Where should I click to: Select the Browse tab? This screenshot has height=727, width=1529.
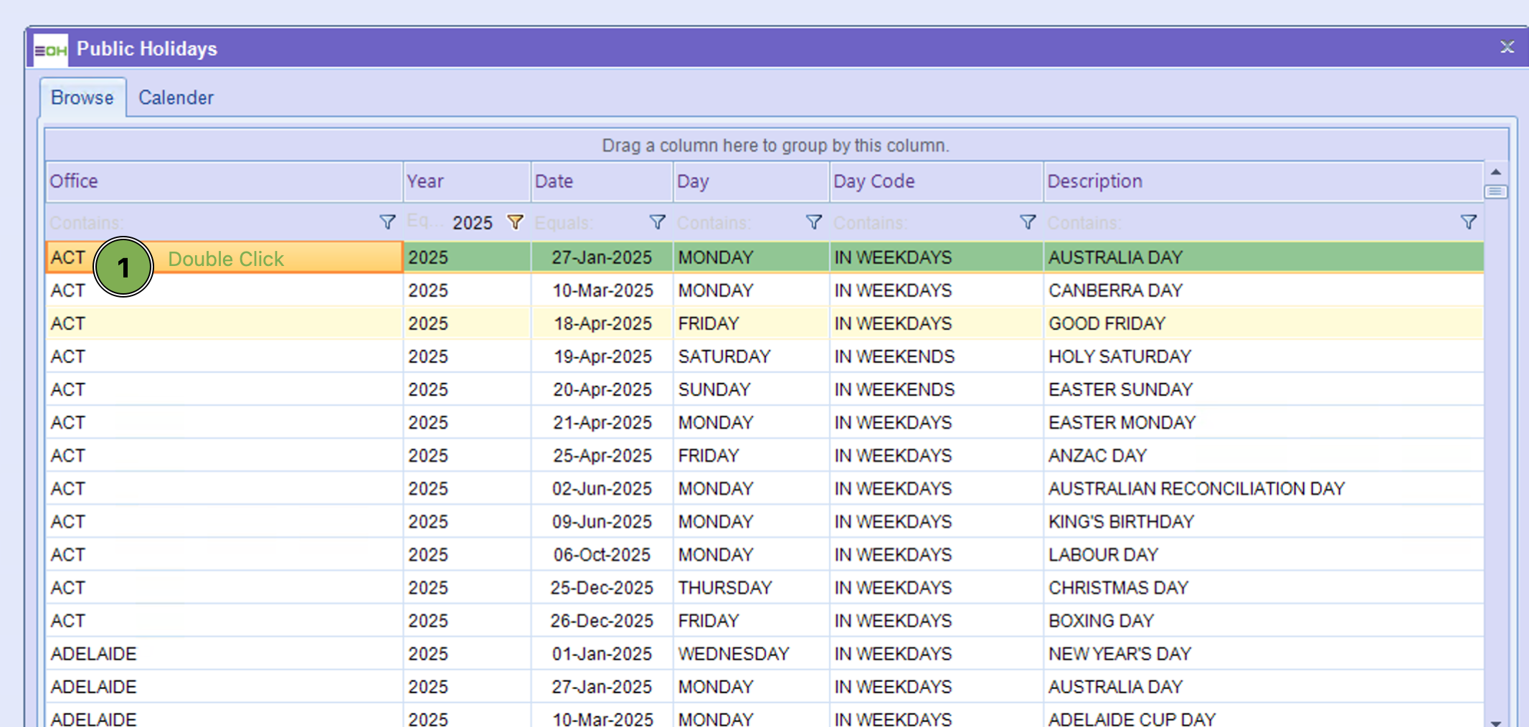[82, 98]
